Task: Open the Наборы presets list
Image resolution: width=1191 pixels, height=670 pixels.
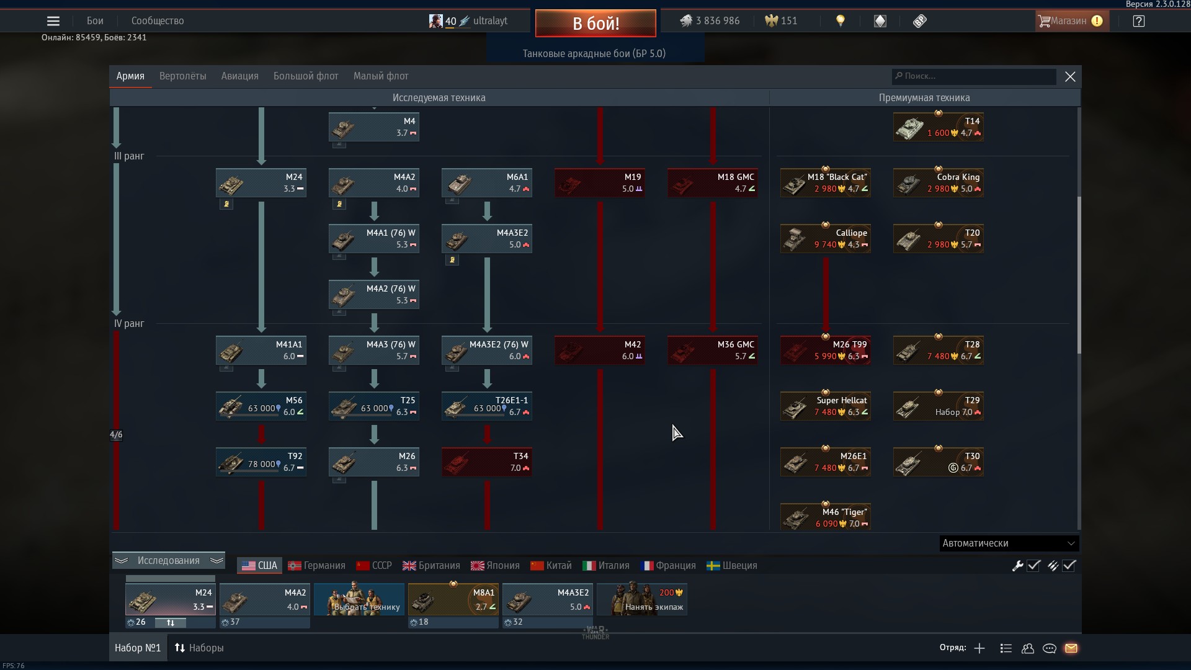Action: [199, 648]
